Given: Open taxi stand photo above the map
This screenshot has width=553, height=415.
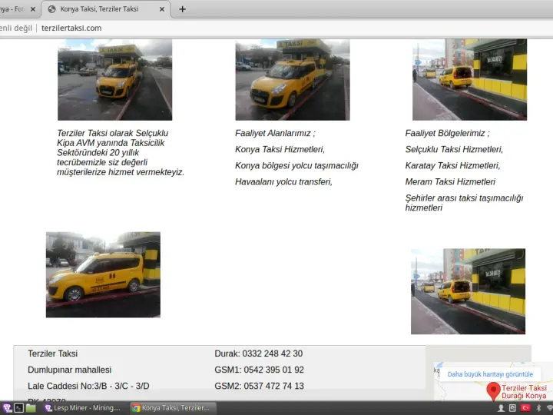Looking at the screenshot, I should coord(468,291).
